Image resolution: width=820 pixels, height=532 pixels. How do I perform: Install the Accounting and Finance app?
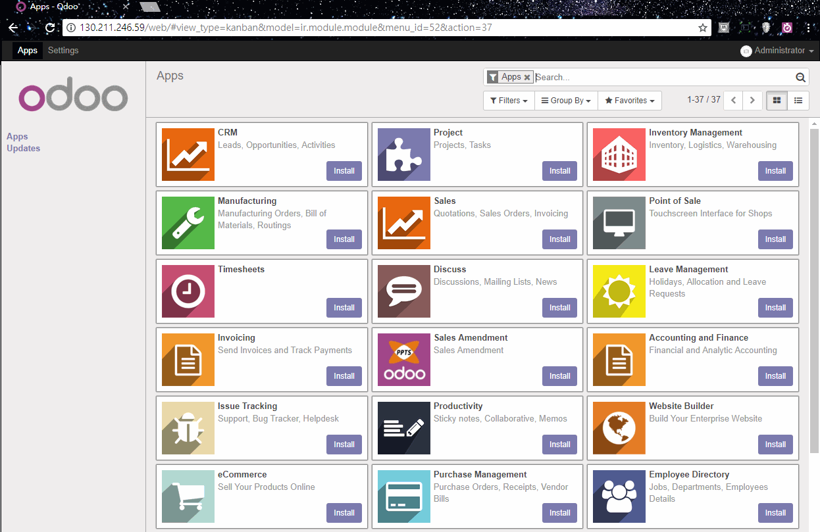775,376
